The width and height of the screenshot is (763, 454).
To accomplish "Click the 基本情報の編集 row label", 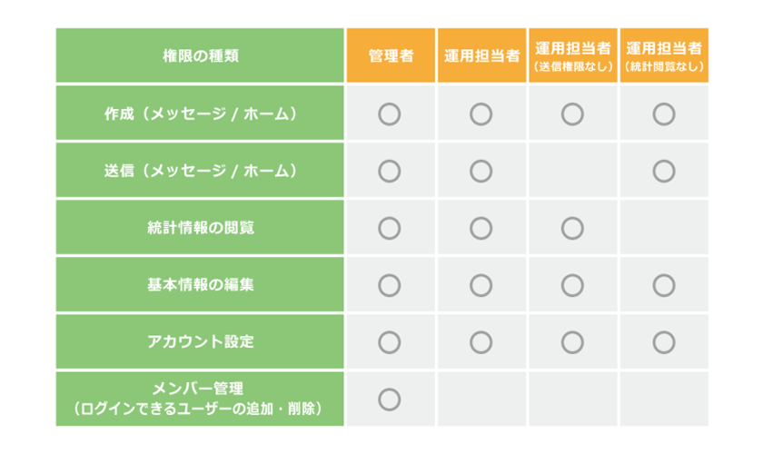I will (x=200, y=284).
